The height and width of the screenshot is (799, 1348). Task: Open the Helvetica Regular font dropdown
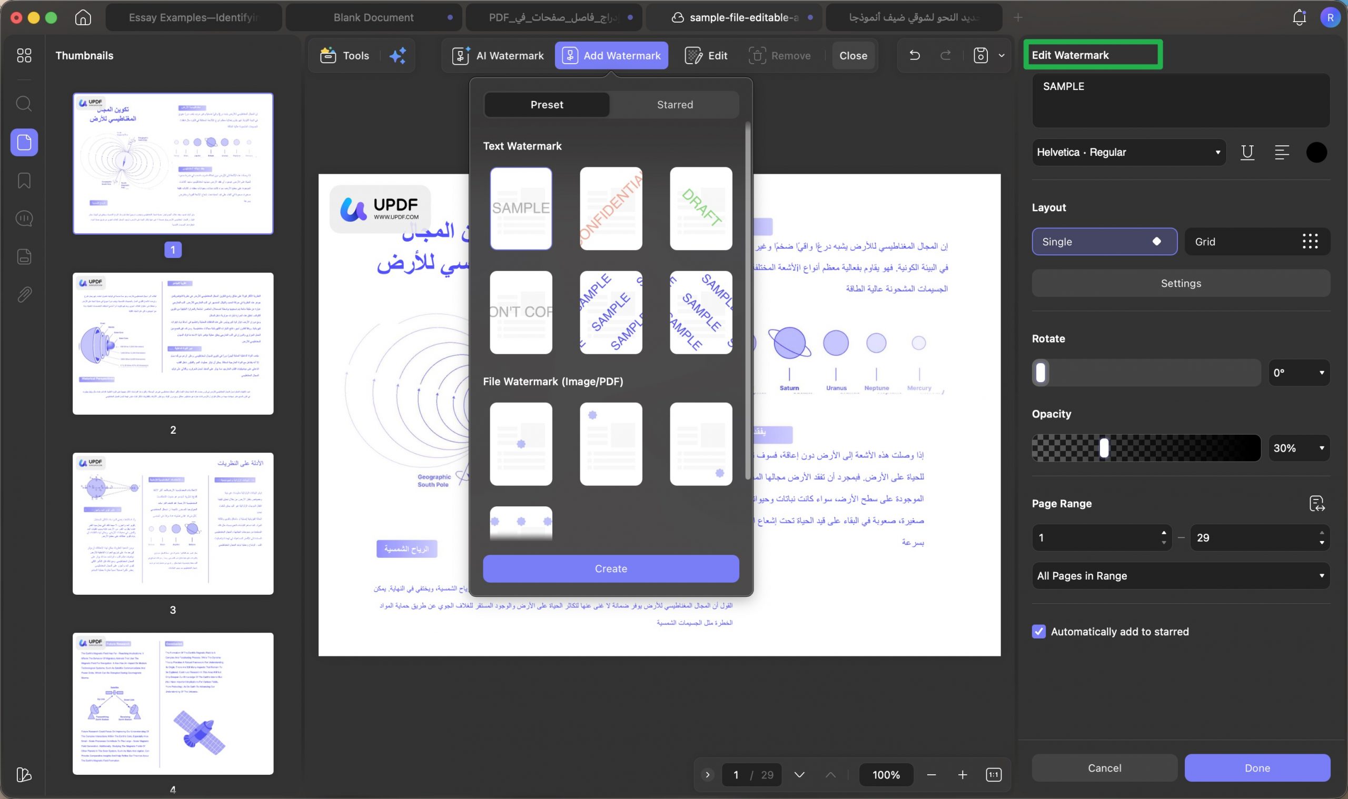(1129, 152)
